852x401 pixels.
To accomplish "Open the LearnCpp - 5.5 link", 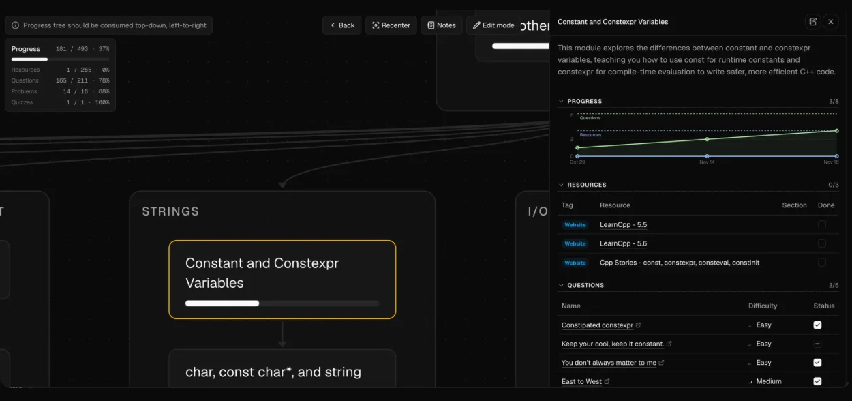I will coord(623,224).
